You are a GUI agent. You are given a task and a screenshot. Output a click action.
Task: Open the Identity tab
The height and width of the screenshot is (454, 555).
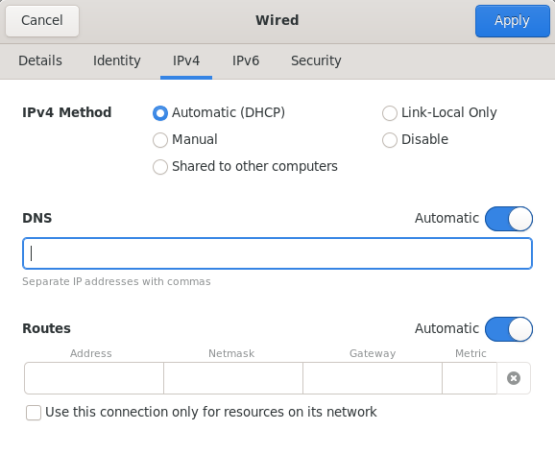point(117,60)
